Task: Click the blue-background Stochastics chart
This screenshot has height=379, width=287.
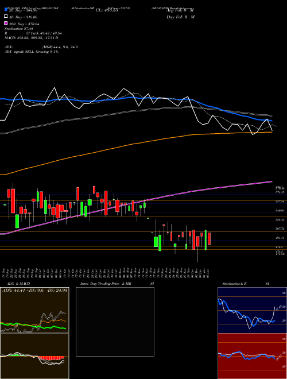Action: tap(252, 310)
